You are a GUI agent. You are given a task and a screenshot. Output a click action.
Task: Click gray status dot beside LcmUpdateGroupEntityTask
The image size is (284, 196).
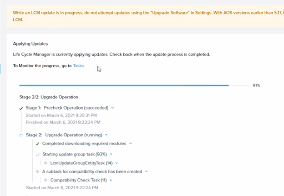point(46,163)
